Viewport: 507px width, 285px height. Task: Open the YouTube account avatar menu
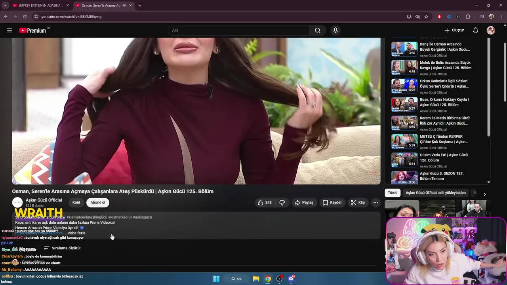coord(491,30)
